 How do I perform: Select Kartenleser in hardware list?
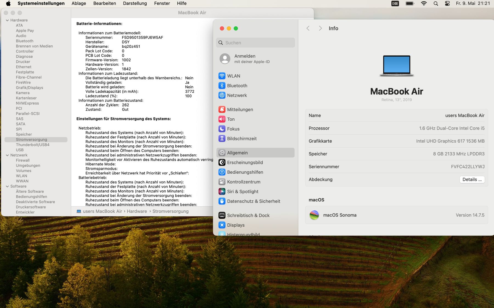point(26,98)
